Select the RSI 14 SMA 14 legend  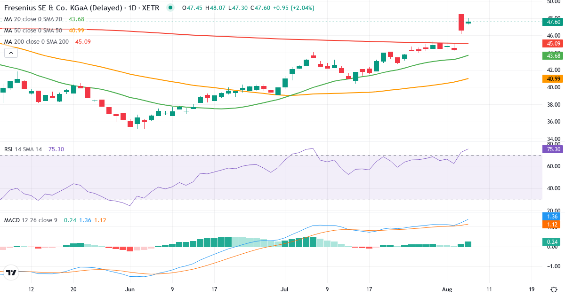coord(23,149)
